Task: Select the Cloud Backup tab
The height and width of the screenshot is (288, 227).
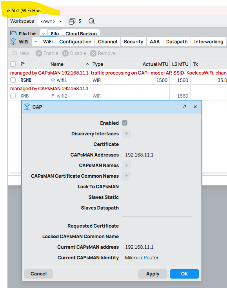Action: (x=81, y=33)
